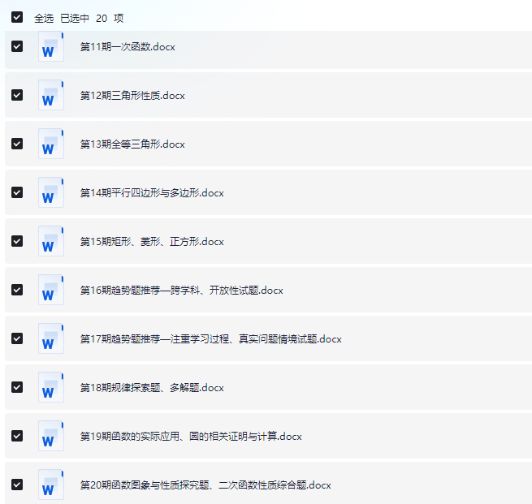Image resolution: width=532 pixels, height=504 pixels.
Task: Uncheck the box for 第12期三角形性质.docx
Action: (x=17, y=95)
